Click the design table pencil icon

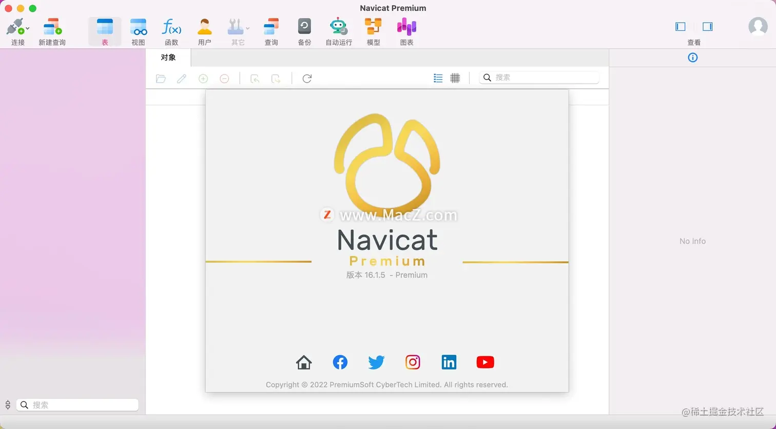182,79
